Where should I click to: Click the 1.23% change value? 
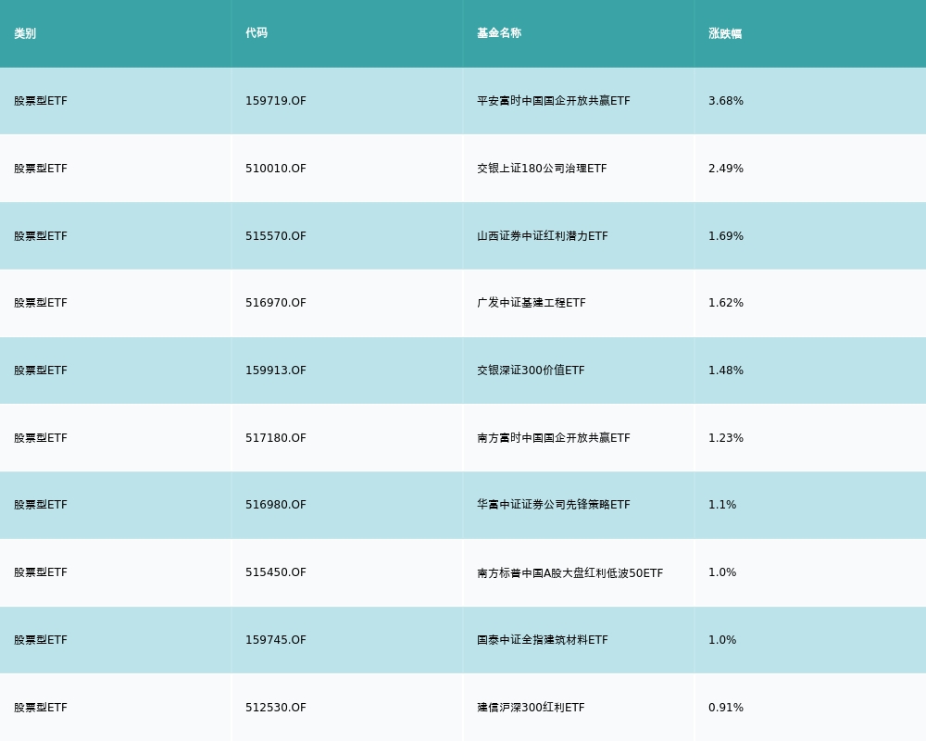tap(726, 438)
